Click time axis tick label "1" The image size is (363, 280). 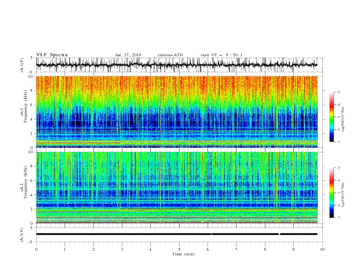[x=65, y=249]
